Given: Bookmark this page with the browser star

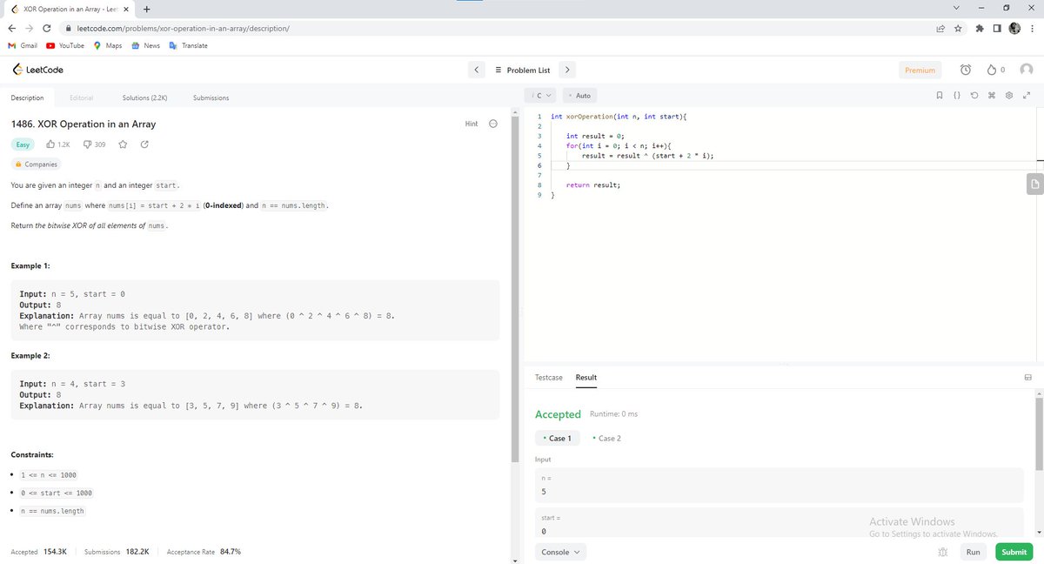Looking at the screenshot, I should pos(958,28).
